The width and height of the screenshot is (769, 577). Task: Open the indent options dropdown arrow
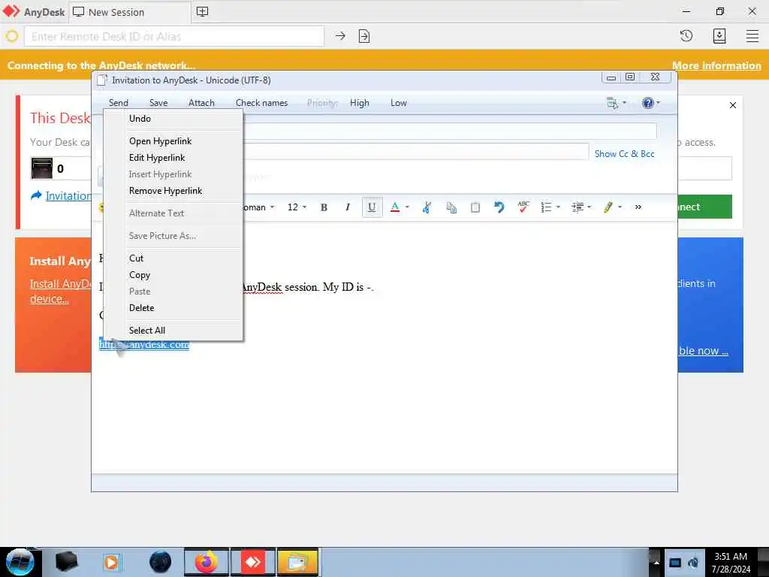pyautogui.click(x=589, y=207)
